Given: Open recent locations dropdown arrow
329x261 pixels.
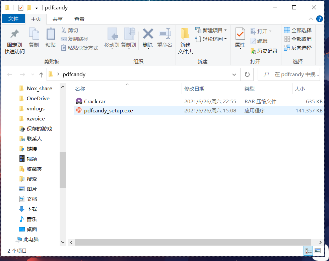Looking at the screenshot, I should coord(32,74).
